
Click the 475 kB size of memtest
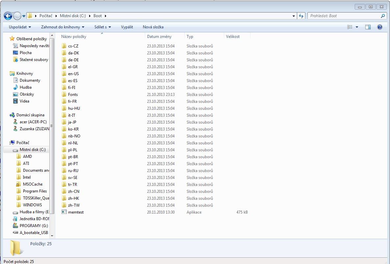tap(242, 212)
